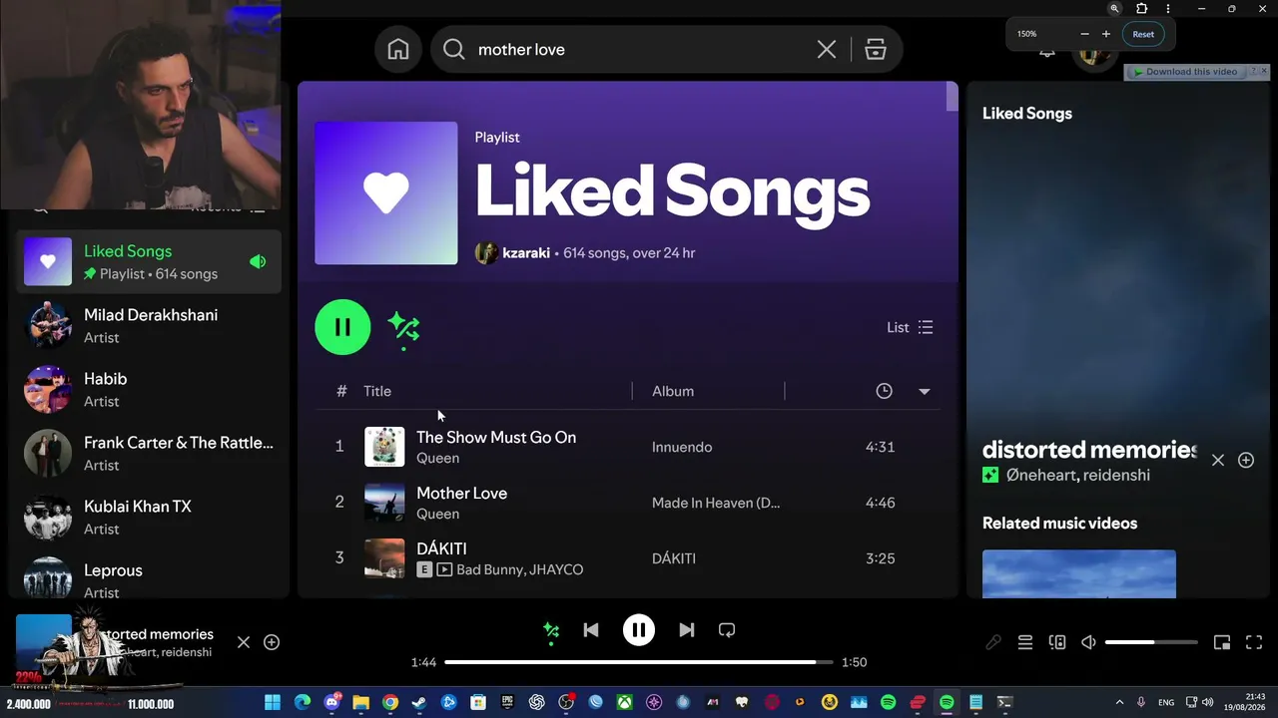
Task: Play the related music video thumbnail
Action: pos(1079,574)
